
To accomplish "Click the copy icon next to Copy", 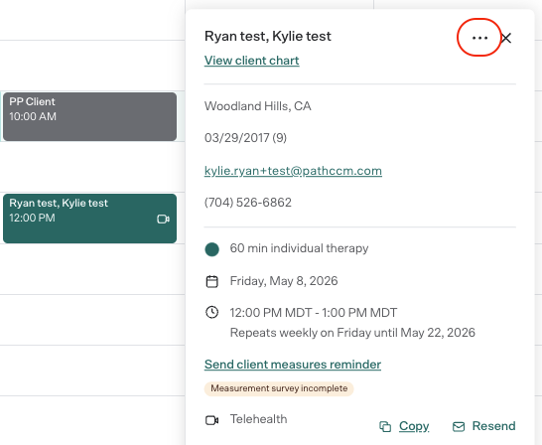I will pos(385,426).
